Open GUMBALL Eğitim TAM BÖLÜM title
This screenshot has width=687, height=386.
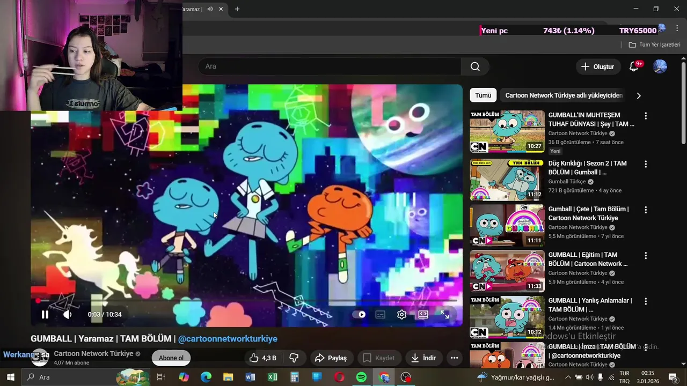588,259
